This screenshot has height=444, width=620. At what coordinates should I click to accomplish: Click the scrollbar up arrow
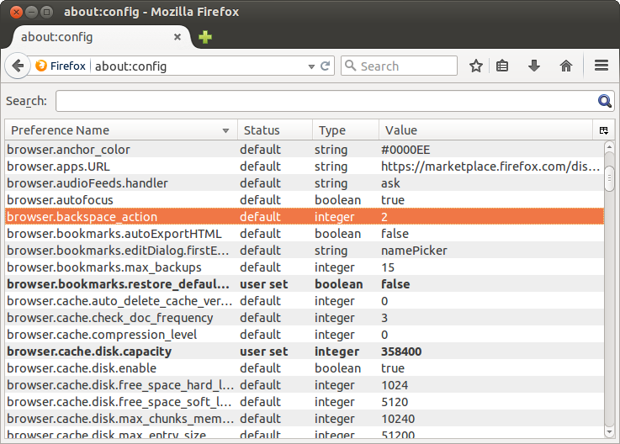point(609,147)
